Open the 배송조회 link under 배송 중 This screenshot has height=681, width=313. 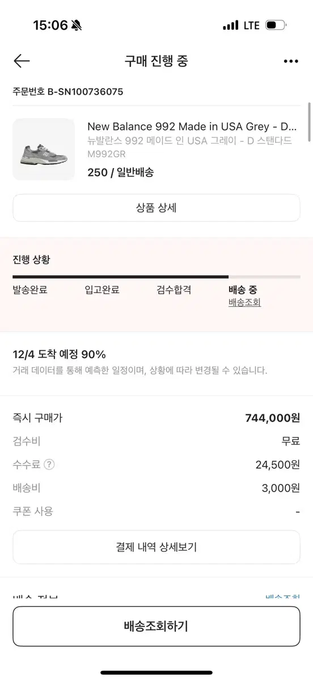pos(244,302)
